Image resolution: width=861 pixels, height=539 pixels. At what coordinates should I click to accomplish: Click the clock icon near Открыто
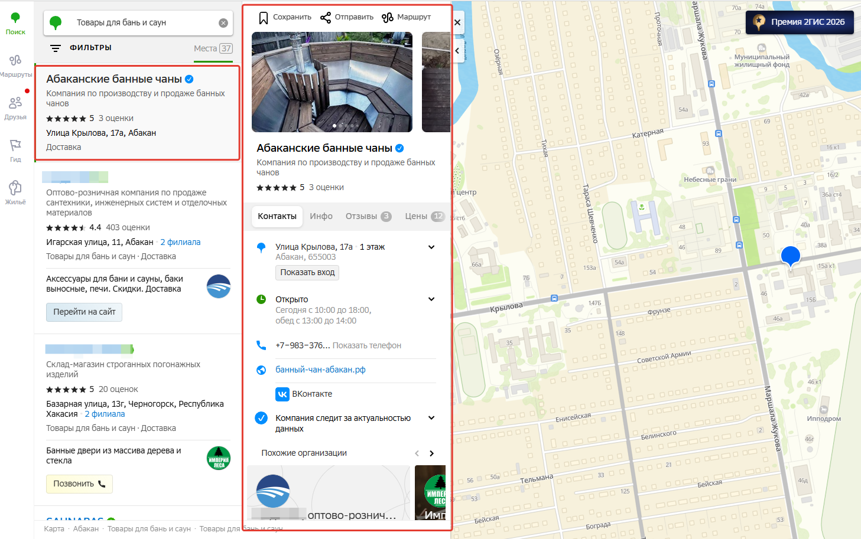[x=261, y=299]
